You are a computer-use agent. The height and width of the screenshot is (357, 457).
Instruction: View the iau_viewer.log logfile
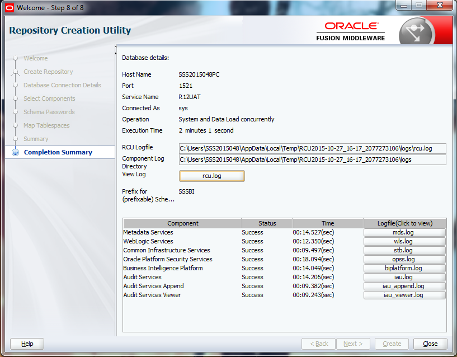[404, 295]
